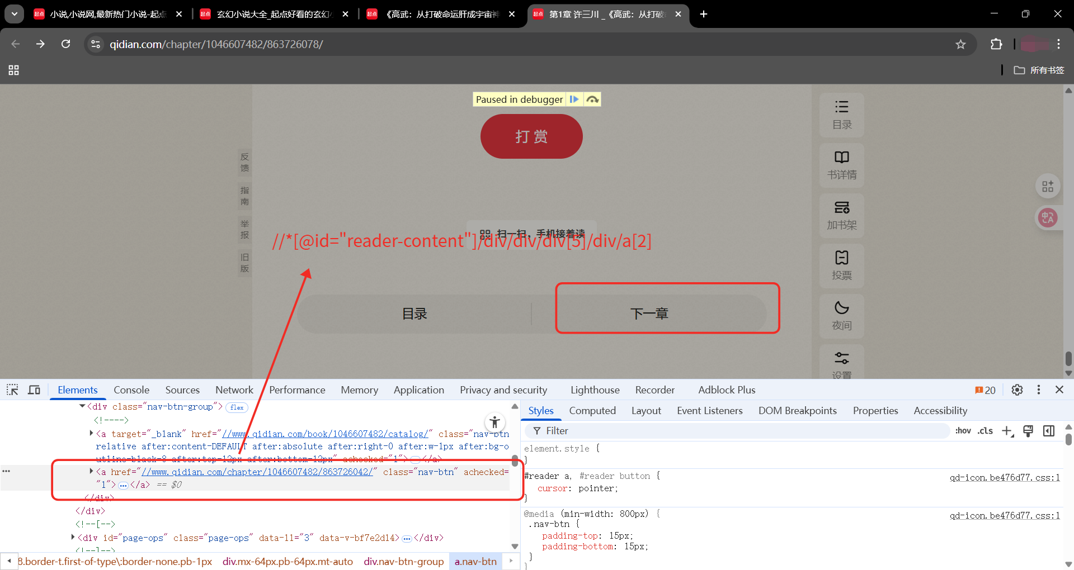Viewport: 1074px width, 570px height.
Task: Bookmark this page star icon
Action: pyautogui.click(x=960, y=44)
